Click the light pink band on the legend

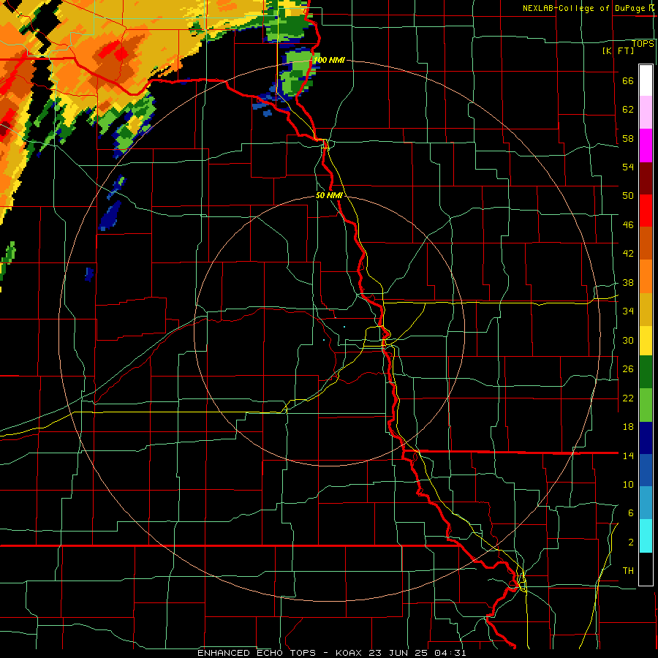click(x=646, y=113)
